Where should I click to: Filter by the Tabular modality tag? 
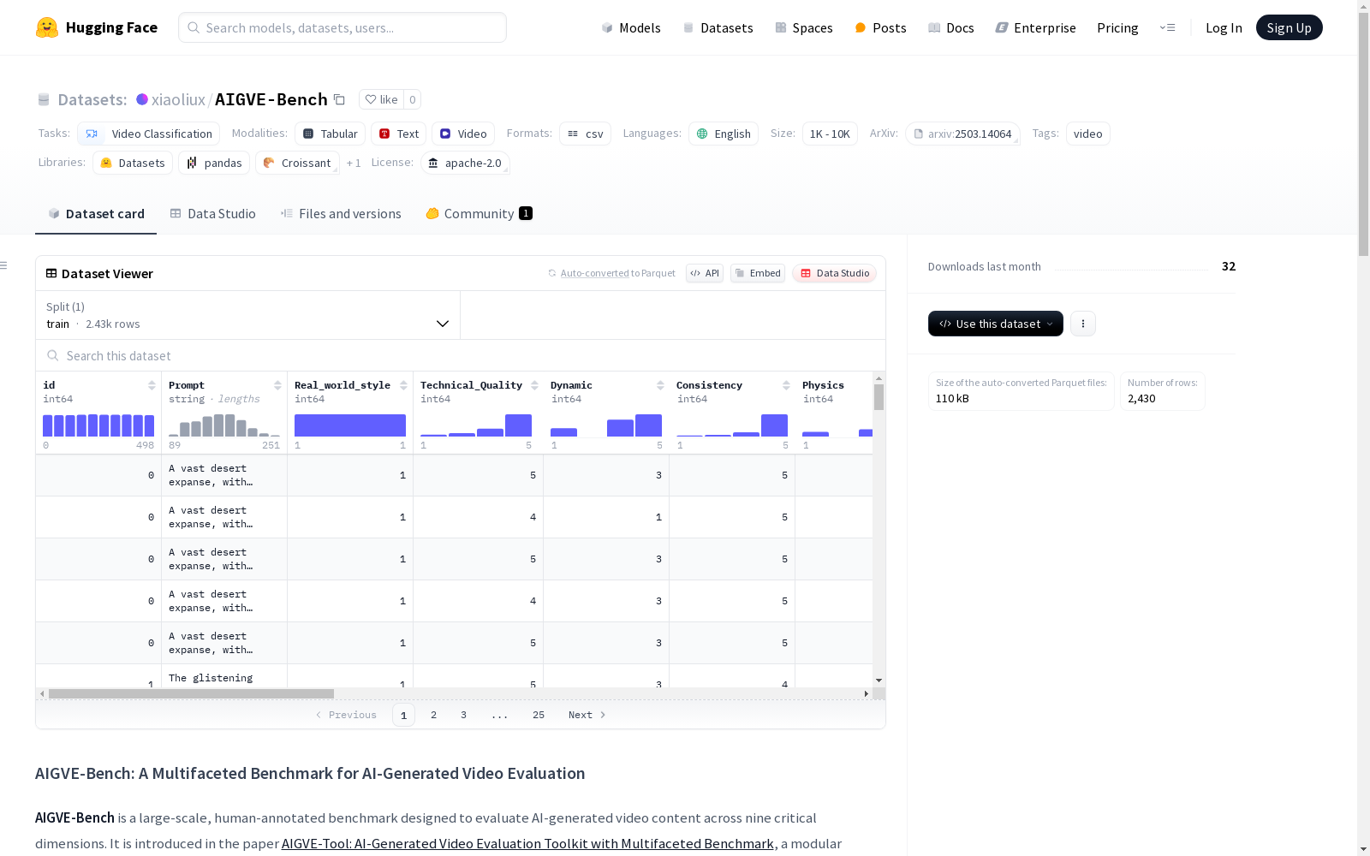[331, 134]
